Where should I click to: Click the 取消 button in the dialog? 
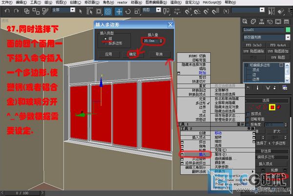coord(159,54)
